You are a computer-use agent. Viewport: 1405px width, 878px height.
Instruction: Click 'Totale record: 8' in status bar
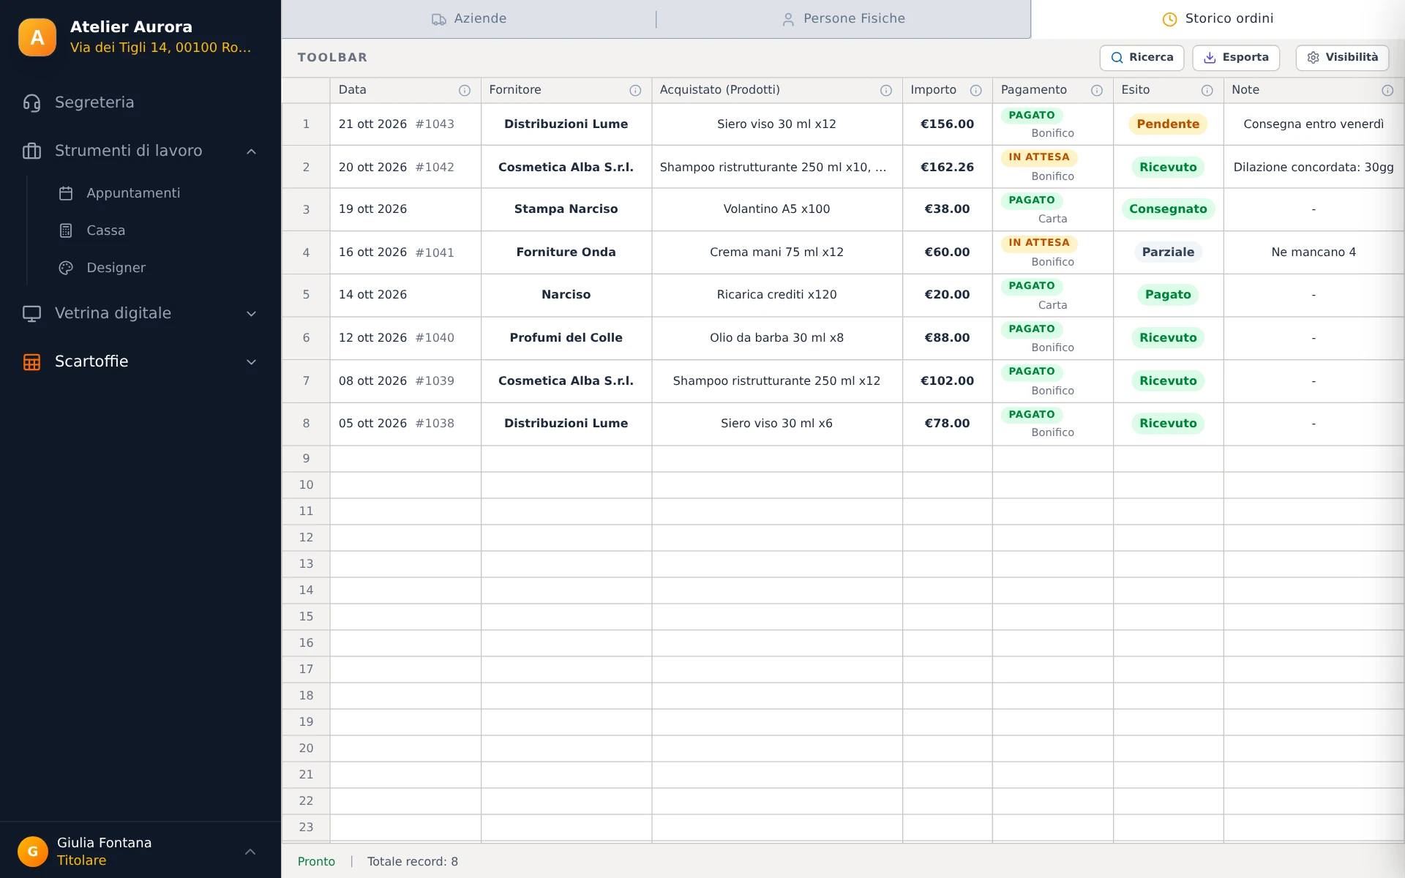413,862
